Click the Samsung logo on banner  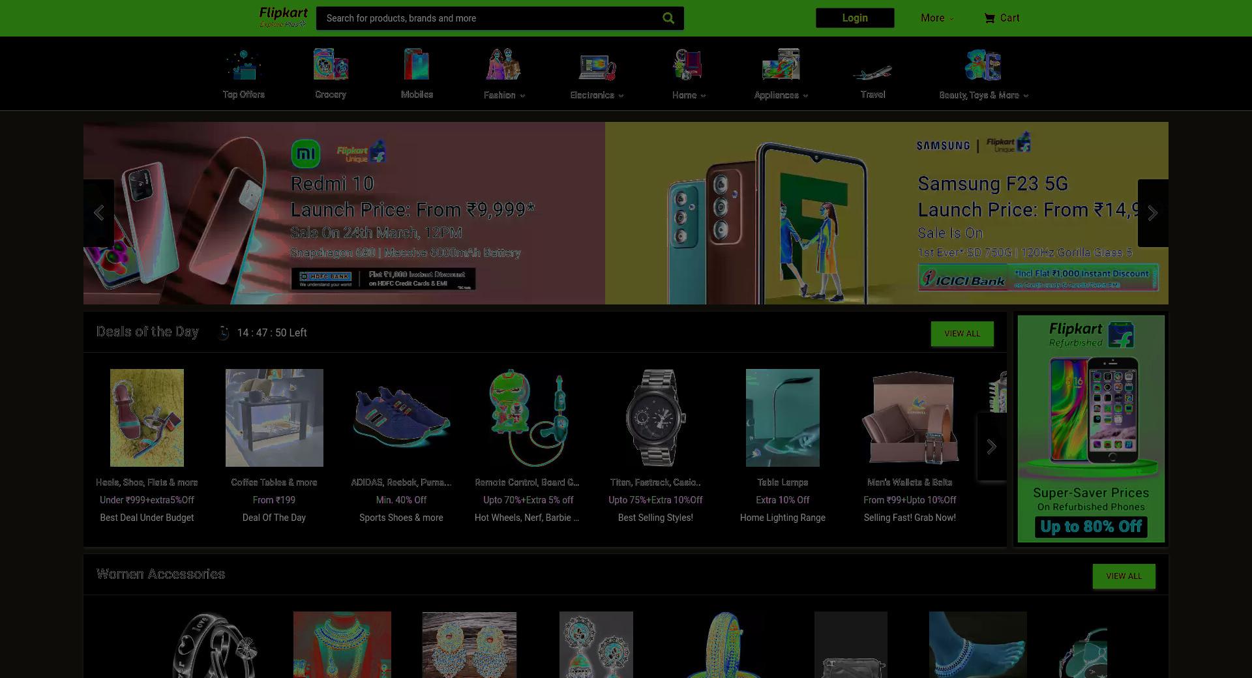(x=943, y=145)
